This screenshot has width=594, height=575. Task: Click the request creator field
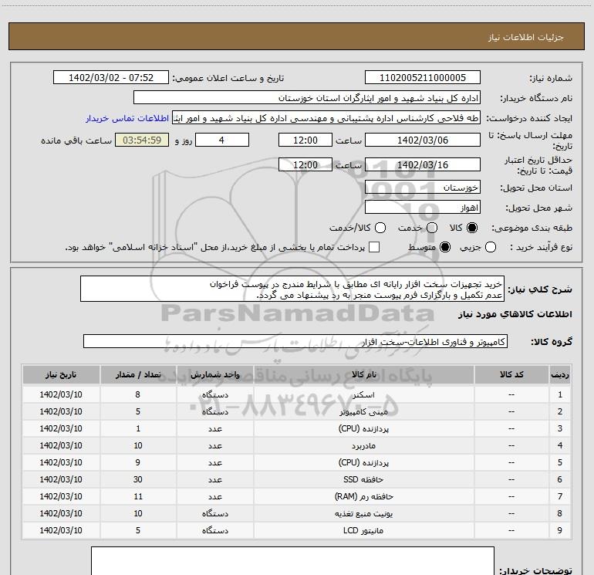326,118
